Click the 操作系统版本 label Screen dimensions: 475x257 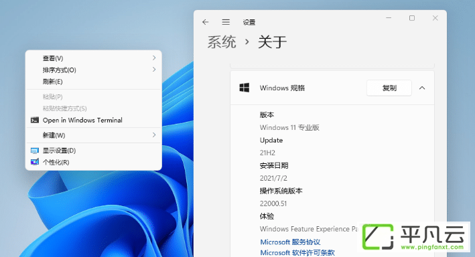coord(281,191)
